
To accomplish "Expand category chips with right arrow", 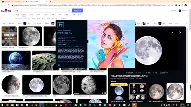I will click(x=186, y=23).
